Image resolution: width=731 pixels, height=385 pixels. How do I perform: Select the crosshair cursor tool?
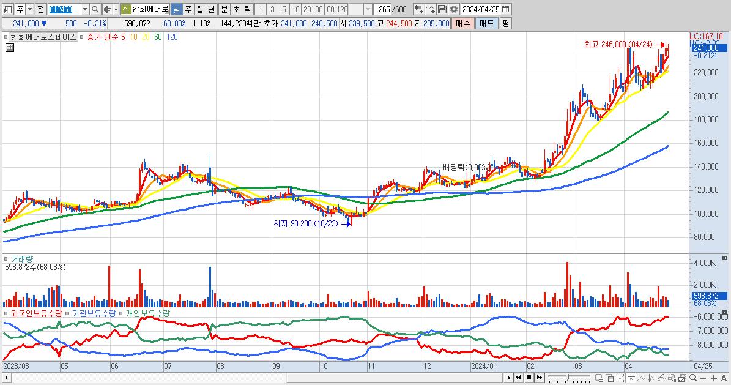click(631, 378)
